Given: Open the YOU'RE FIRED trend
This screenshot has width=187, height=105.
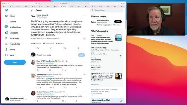Looking at the screenshot, I should (x=96, y=60).
